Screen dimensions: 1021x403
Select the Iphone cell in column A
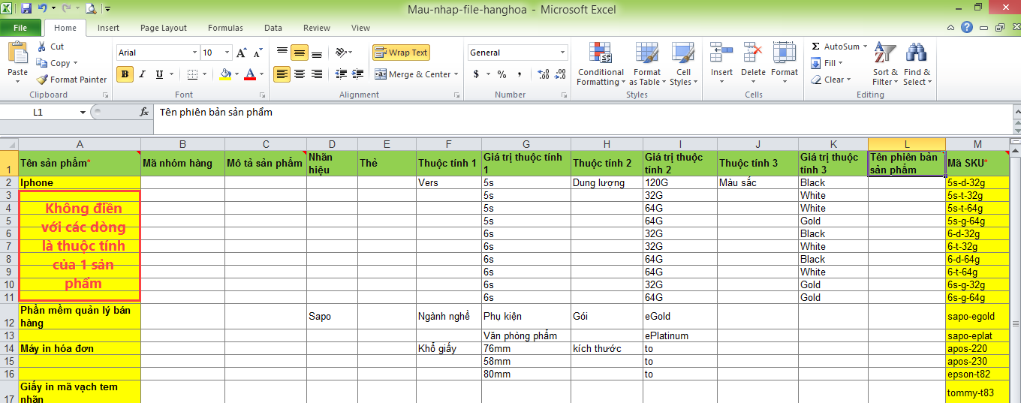(x=80, y=182)
